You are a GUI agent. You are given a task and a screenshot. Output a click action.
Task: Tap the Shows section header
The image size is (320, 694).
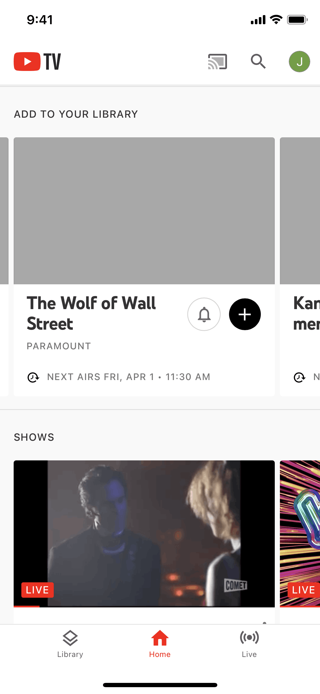click(34, 437)
